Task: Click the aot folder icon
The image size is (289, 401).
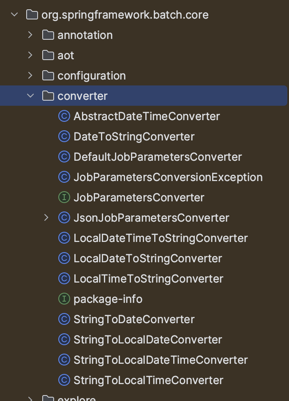Action: coord(48,55)
